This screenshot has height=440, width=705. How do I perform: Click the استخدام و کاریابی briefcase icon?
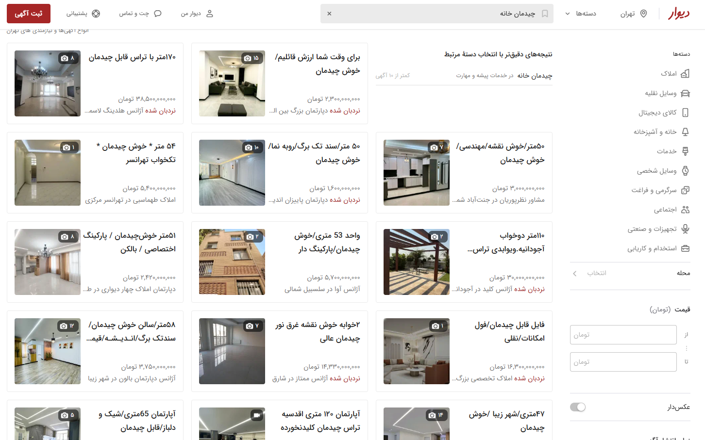tap(685, 248)
